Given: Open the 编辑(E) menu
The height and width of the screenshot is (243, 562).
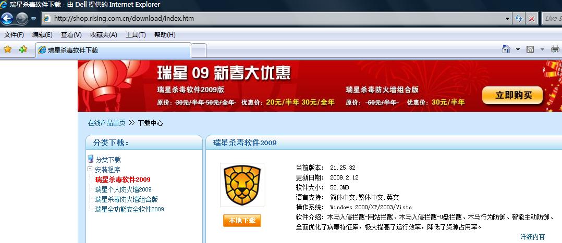Looking at the screenshot, I should pos(42,35).
